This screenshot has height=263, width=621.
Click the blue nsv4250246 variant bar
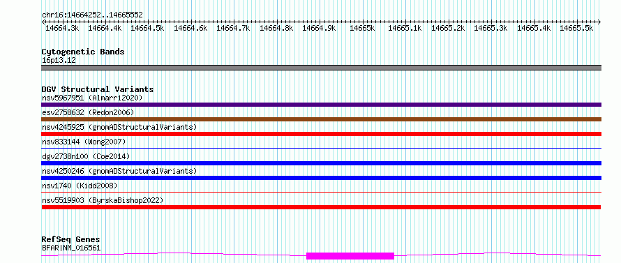point(321,178)
